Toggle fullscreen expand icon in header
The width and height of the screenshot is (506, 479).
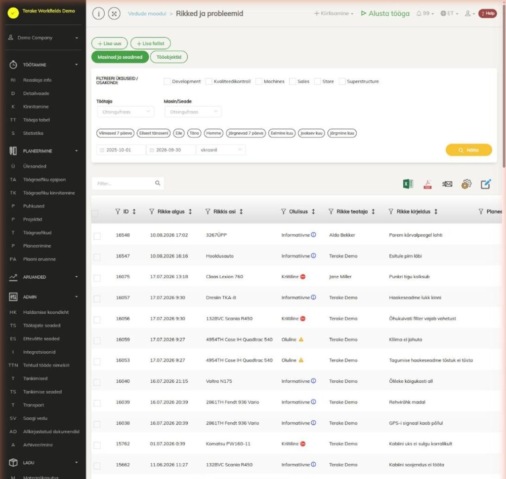click(114, 13)
